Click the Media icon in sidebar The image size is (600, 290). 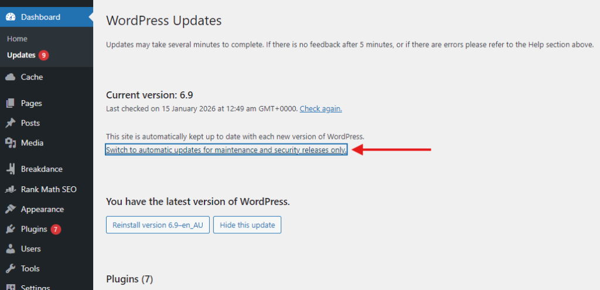click(x=10, y=143)
